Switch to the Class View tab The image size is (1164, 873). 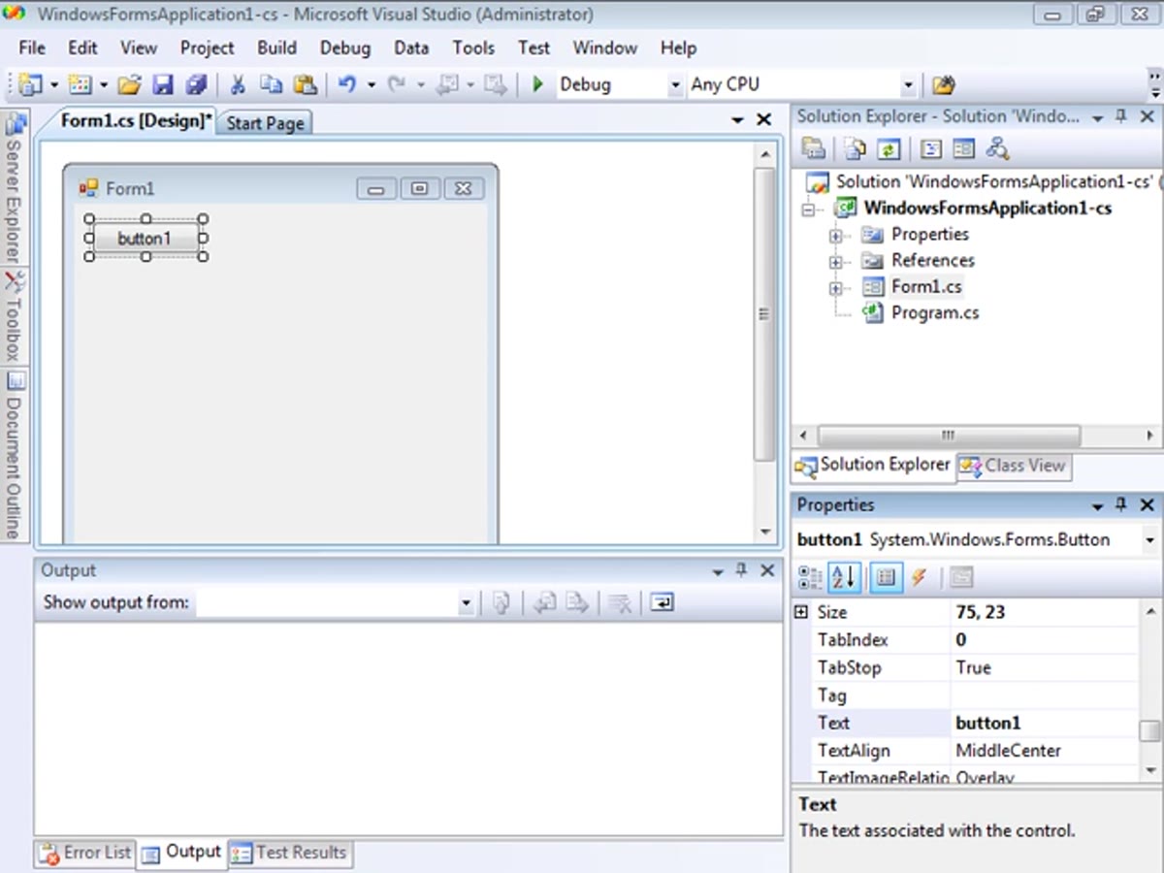pos(1015,466)
